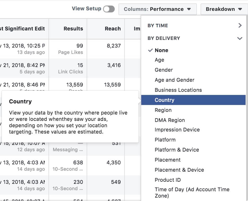Choose Gender breakdown
This screenshot has width=248, height=201.
point(164,70)
